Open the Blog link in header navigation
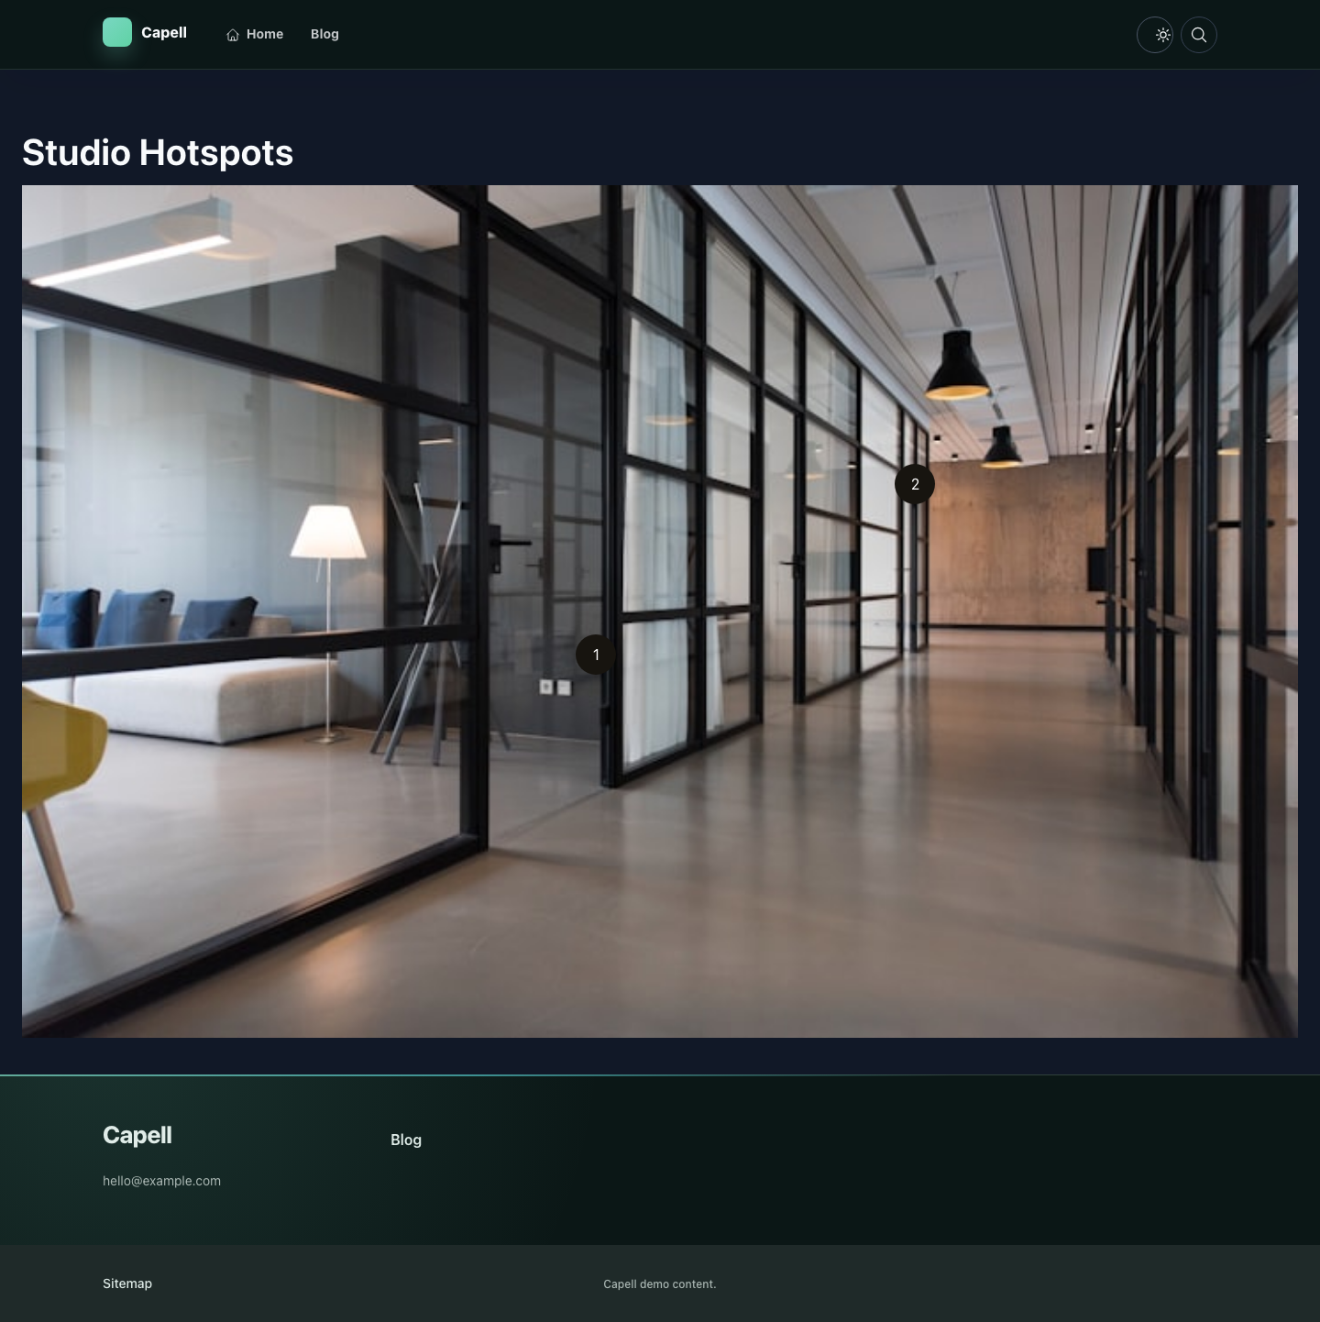The image size is (1320, 1322). click(324, 34)
